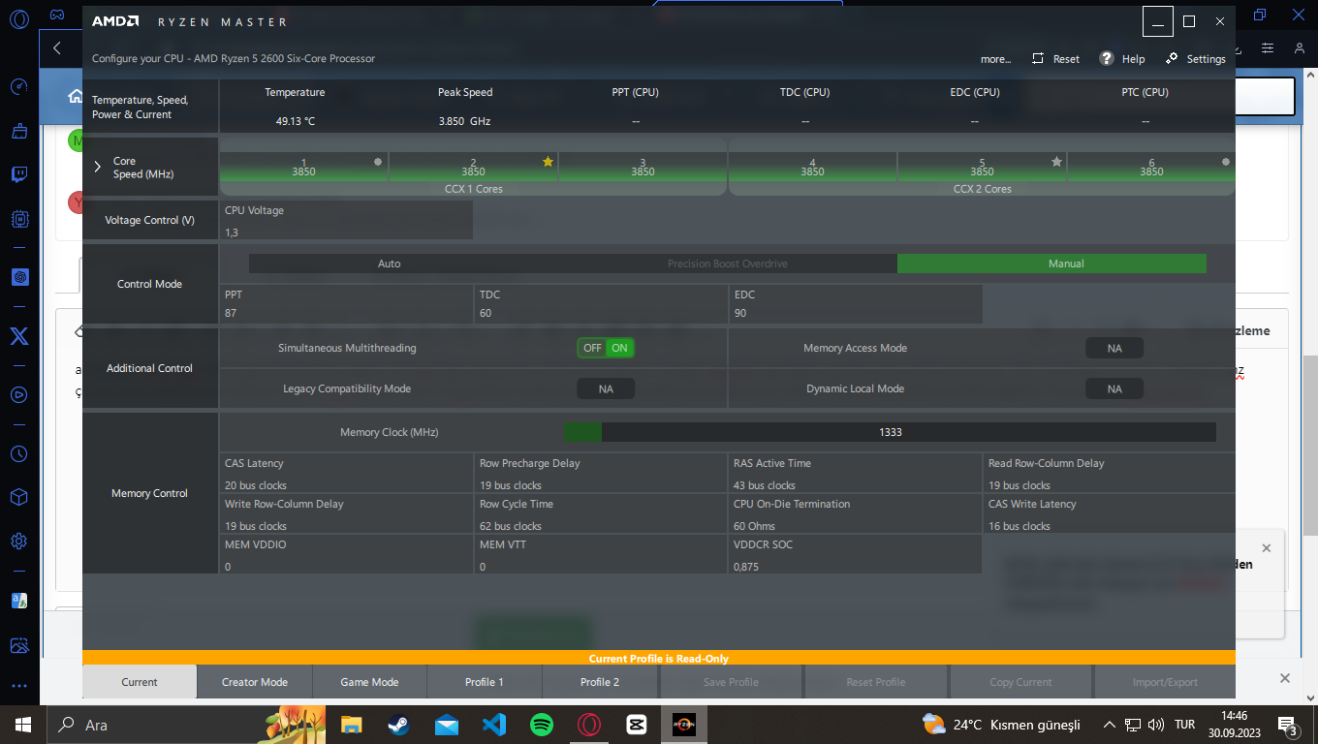
Task: Open X (Twitter) in the Opera sidebar
Action: coord(19,336)
